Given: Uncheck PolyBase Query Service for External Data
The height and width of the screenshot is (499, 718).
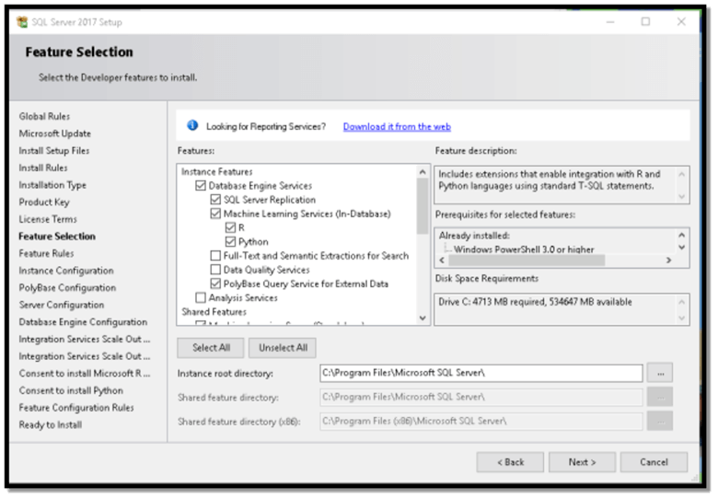Looking at the screenshot, I should point(215,284).
